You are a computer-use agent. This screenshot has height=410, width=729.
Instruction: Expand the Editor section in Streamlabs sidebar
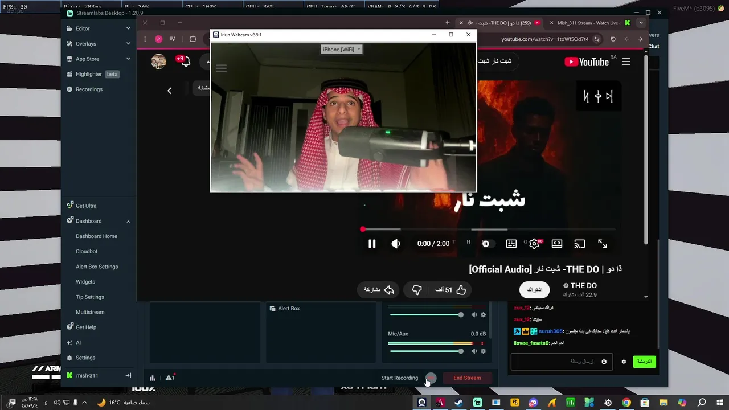[98, 28]
